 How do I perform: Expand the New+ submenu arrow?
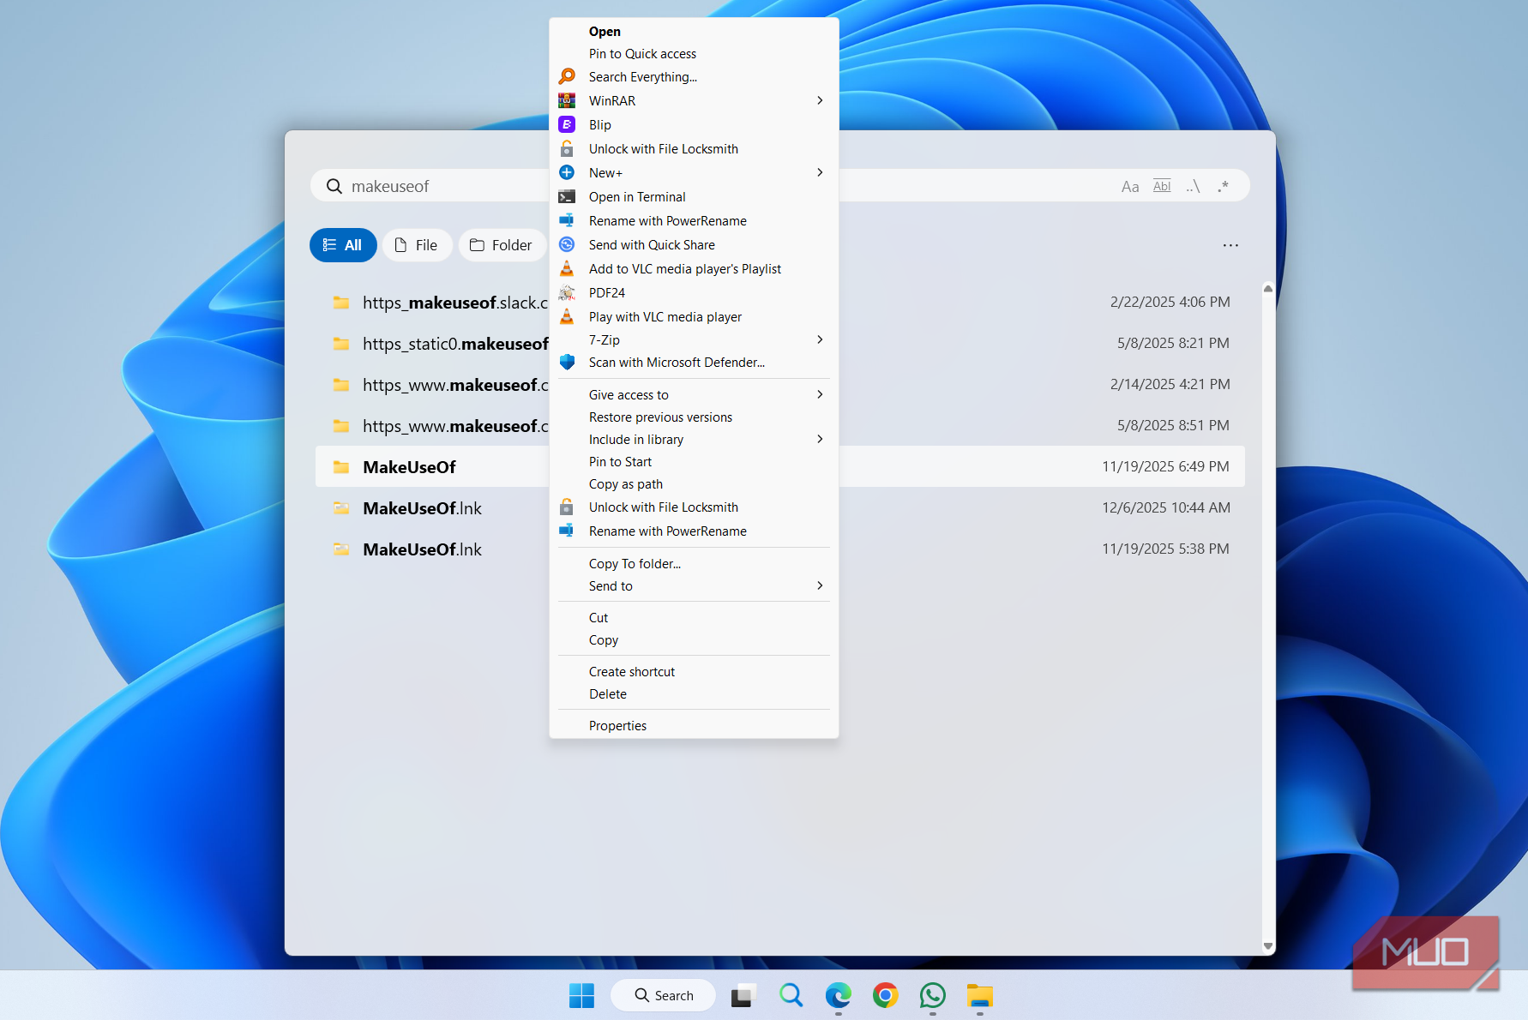tap(820, 172)
